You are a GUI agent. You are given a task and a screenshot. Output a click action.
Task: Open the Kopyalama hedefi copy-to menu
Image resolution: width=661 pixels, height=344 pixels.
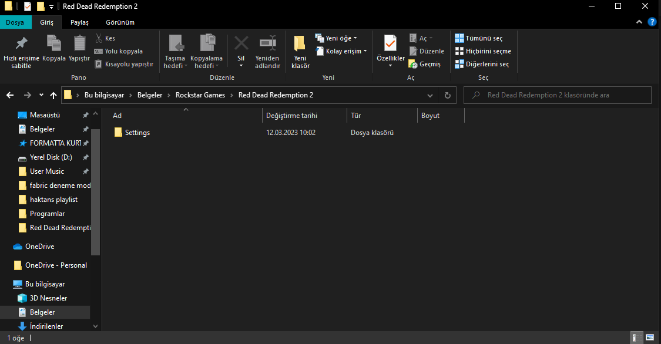(x=207, y=52)
